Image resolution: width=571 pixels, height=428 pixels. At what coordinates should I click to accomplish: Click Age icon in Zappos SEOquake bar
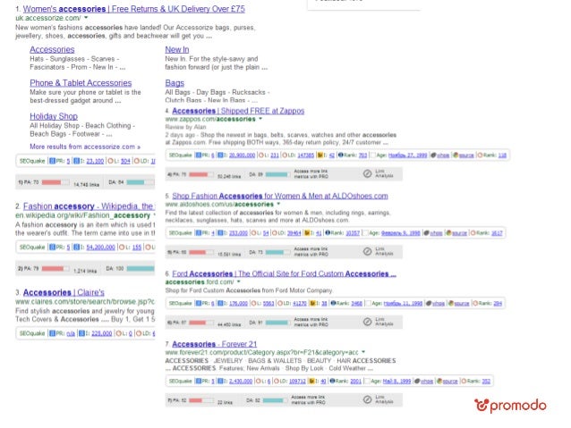pyautogui.click(x=372, y=155)
